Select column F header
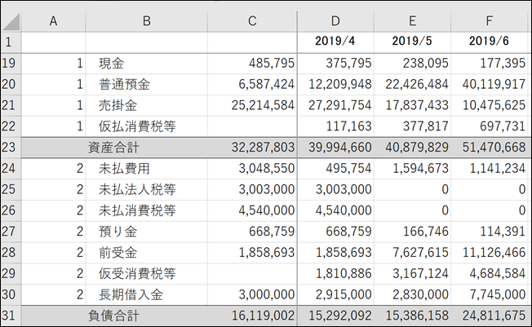532x327 pixels. pos(490,21)
